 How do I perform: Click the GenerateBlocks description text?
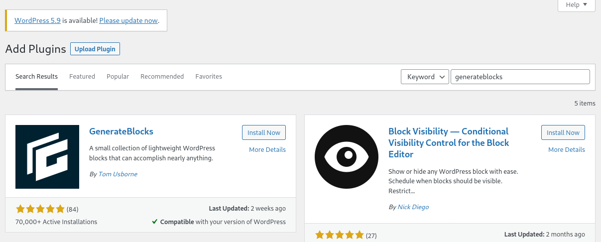(x=152, y=153)
